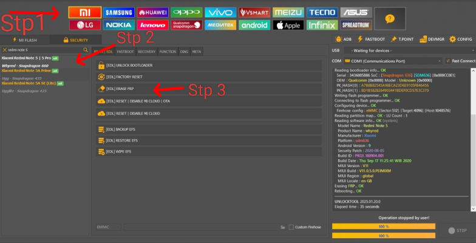Open the RECOVERY mode tab
Image resolution: width=476 pixels, height=243 pixels.
point(147,52)
